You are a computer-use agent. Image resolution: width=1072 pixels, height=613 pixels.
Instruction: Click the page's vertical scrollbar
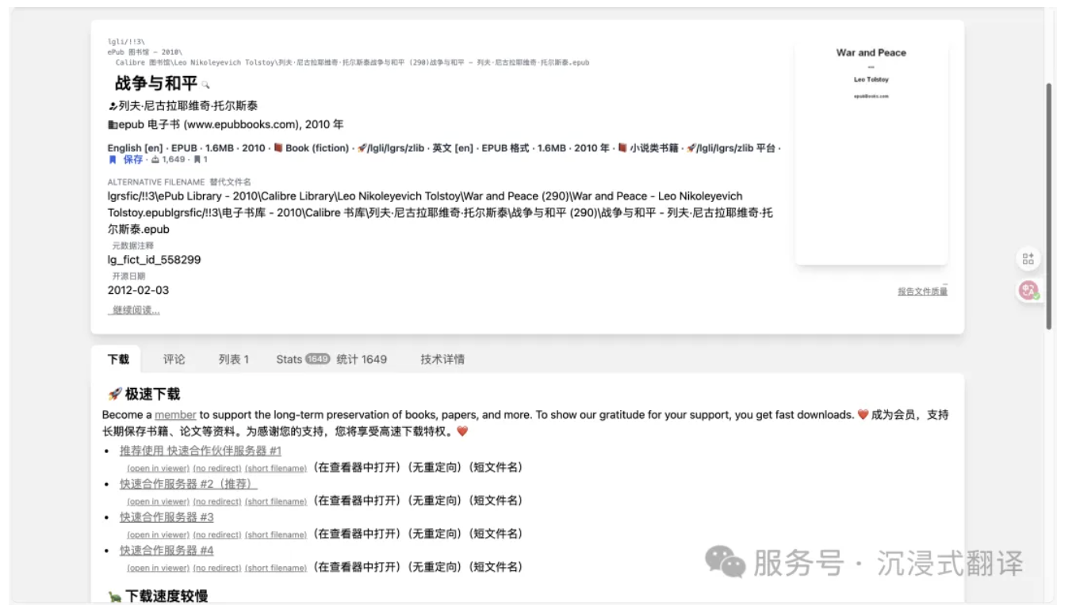(1049, 206)
